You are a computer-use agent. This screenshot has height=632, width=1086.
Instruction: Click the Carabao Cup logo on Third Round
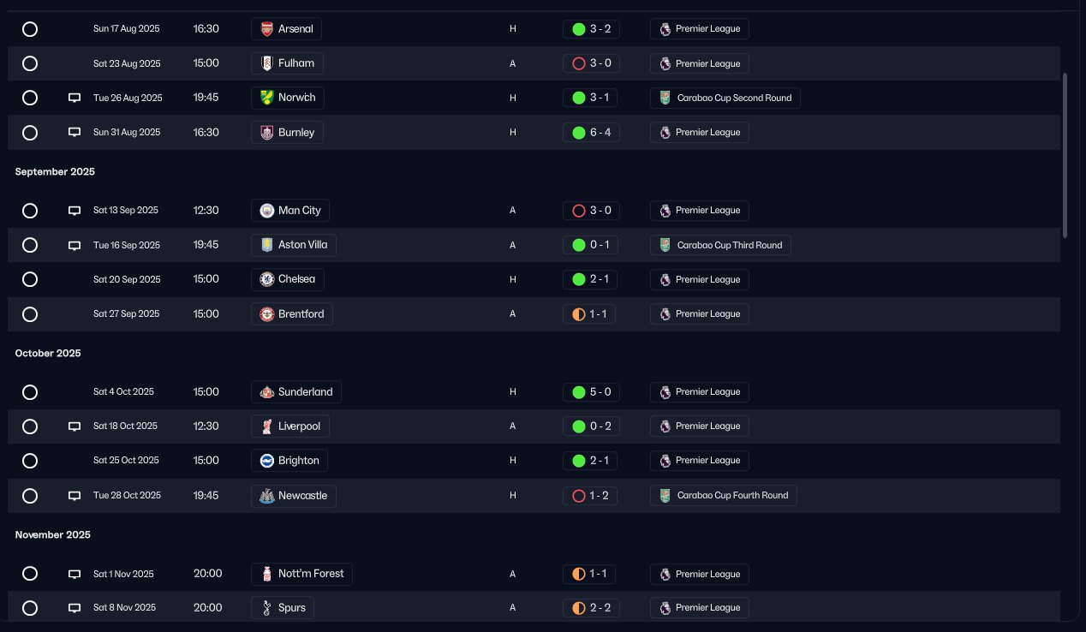pos(665,245)
